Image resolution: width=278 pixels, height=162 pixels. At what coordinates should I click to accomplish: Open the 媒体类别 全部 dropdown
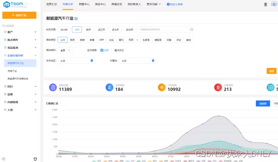pyautogui.click(x=65, y=50)
